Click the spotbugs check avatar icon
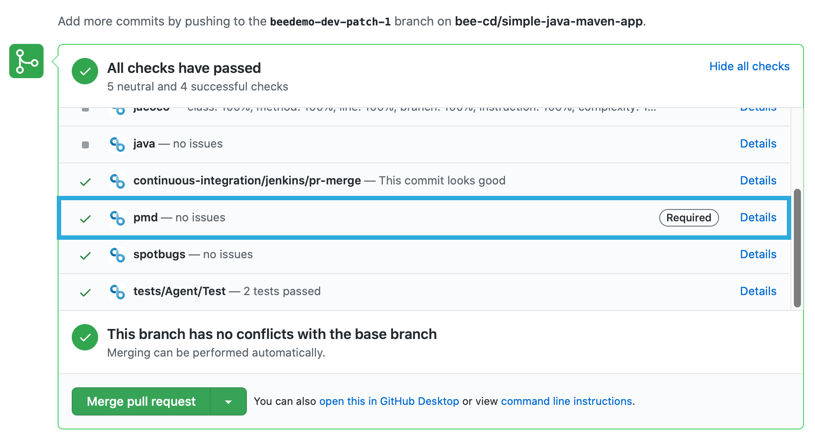Screen dimensions: 815x440 click(117, 255)
